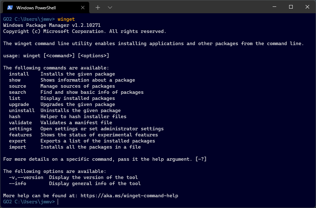
Task: Click 'Display the version of the tool'
Action: (93, 178)
